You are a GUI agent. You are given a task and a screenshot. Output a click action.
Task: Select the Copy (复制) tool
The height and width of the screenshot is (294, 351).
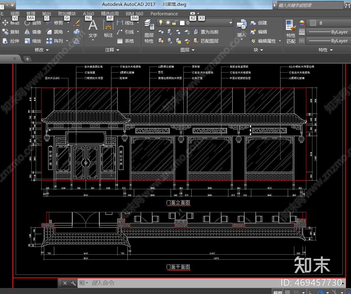click(11, 32)
